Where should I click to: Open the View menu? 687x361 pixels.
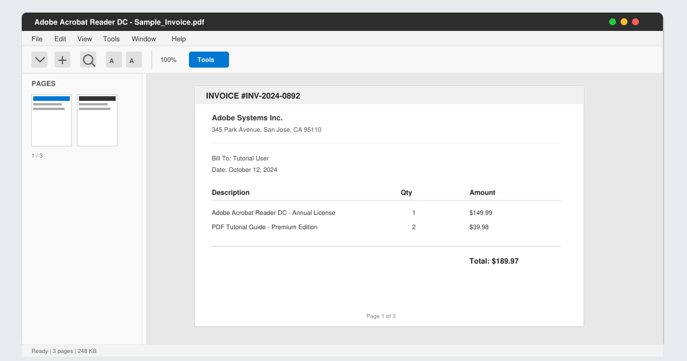click(85, 39)
